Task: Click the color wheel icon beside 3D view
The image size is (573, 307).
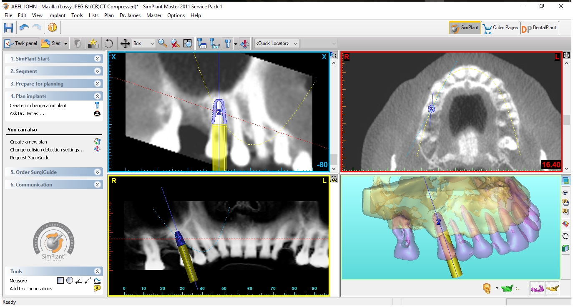Action: pos(565,224)
